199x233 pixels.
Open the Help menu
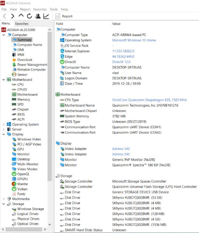coord(64,9)
